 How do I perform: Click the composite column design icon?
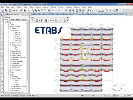coord(46,21)
